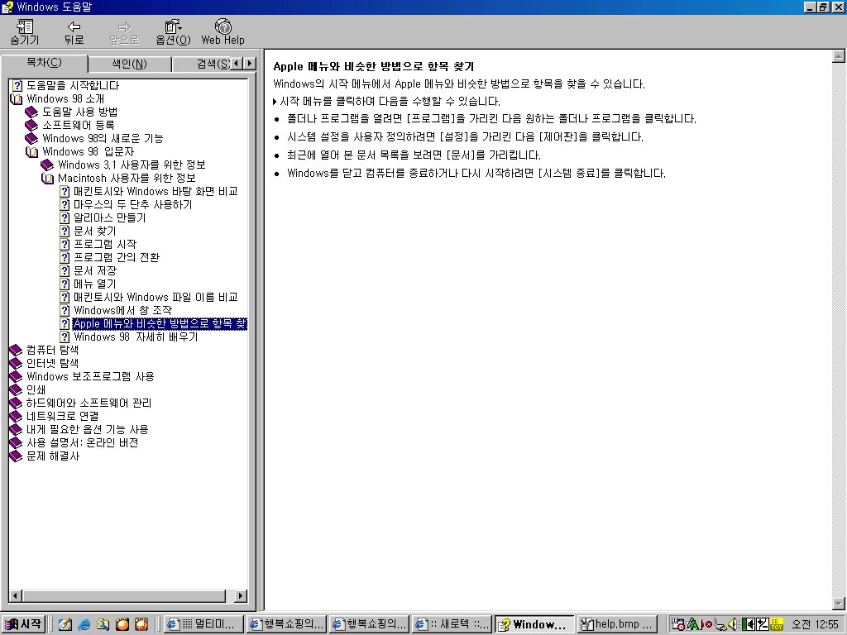Screen dimensions: 847x635
Task: Open topic 문서 저장
Action: tap(94, 270)
